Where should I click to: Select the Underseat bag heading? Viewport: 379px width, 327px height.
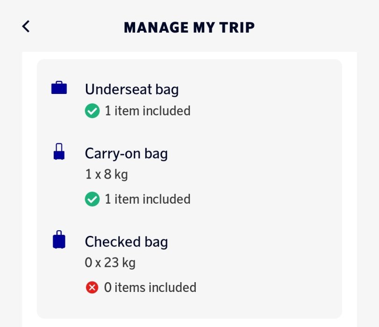pos(131,89)
